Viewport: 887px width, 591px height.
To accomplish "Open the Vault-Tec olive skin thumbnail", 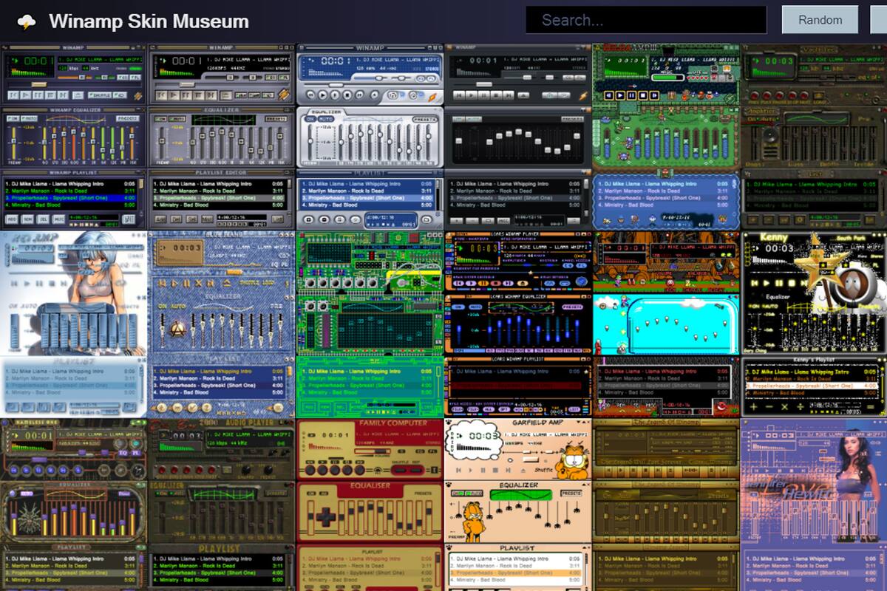I will [x=814, y=137].
